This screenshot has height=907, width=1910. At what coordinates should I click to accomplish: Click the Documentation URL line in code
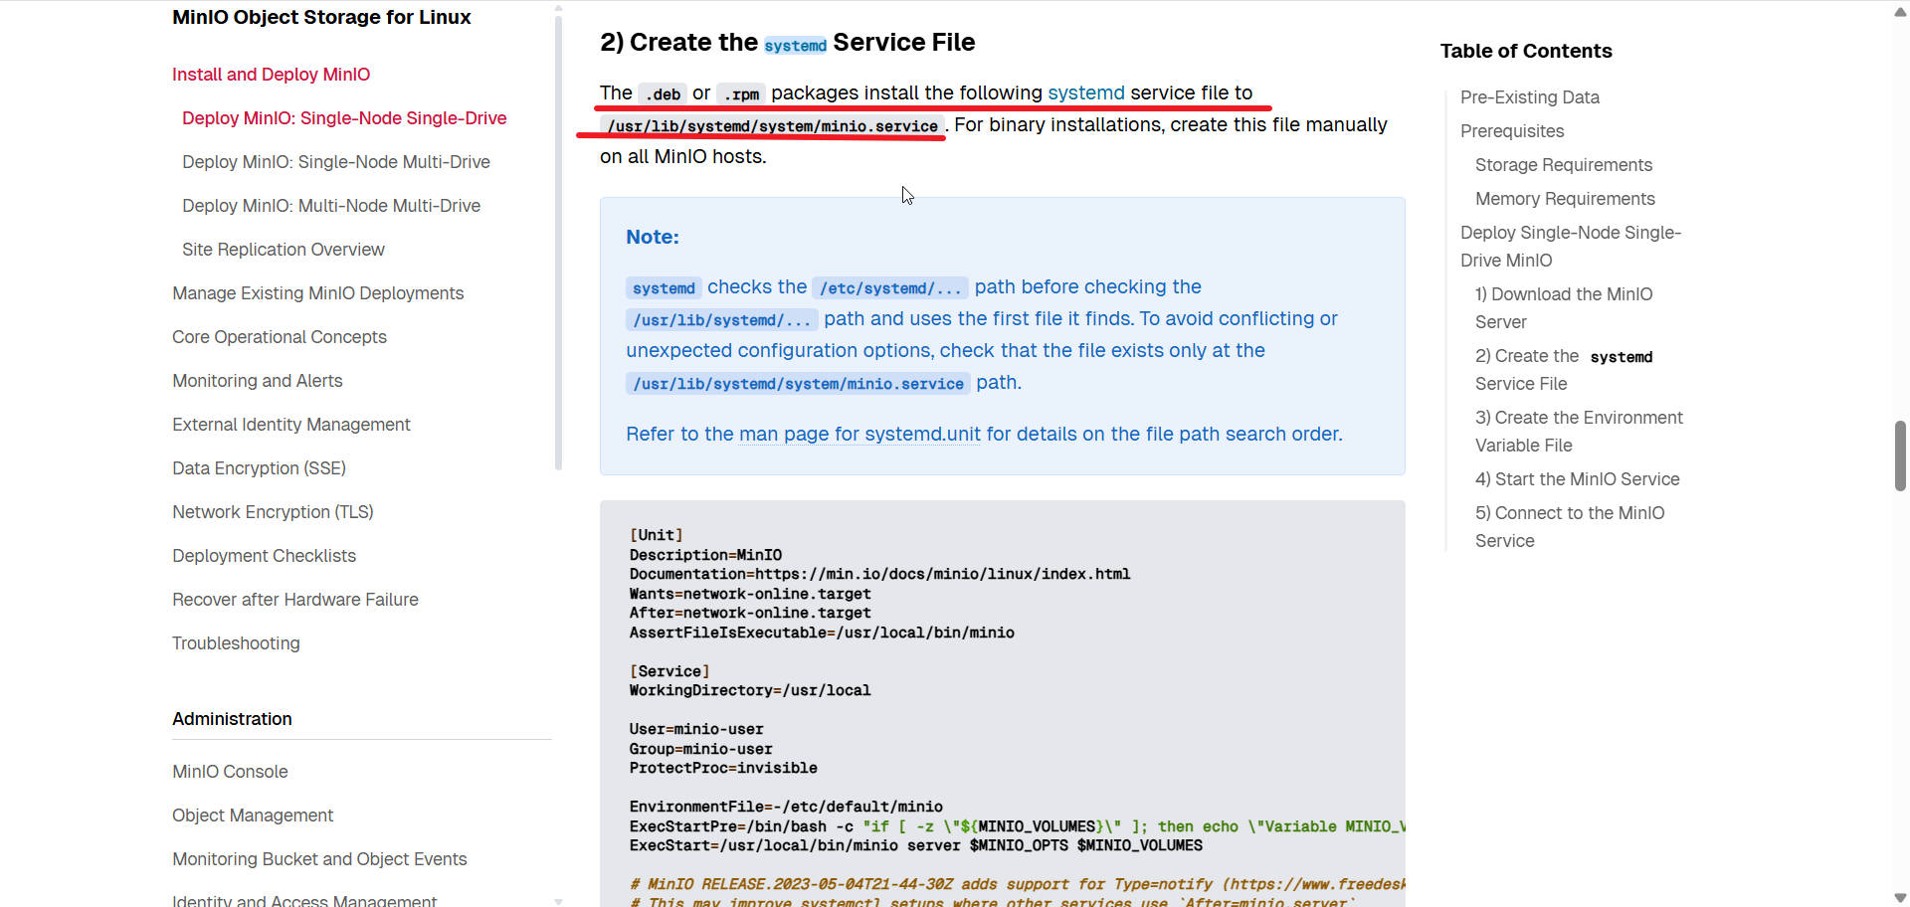[x=879, y=574]
